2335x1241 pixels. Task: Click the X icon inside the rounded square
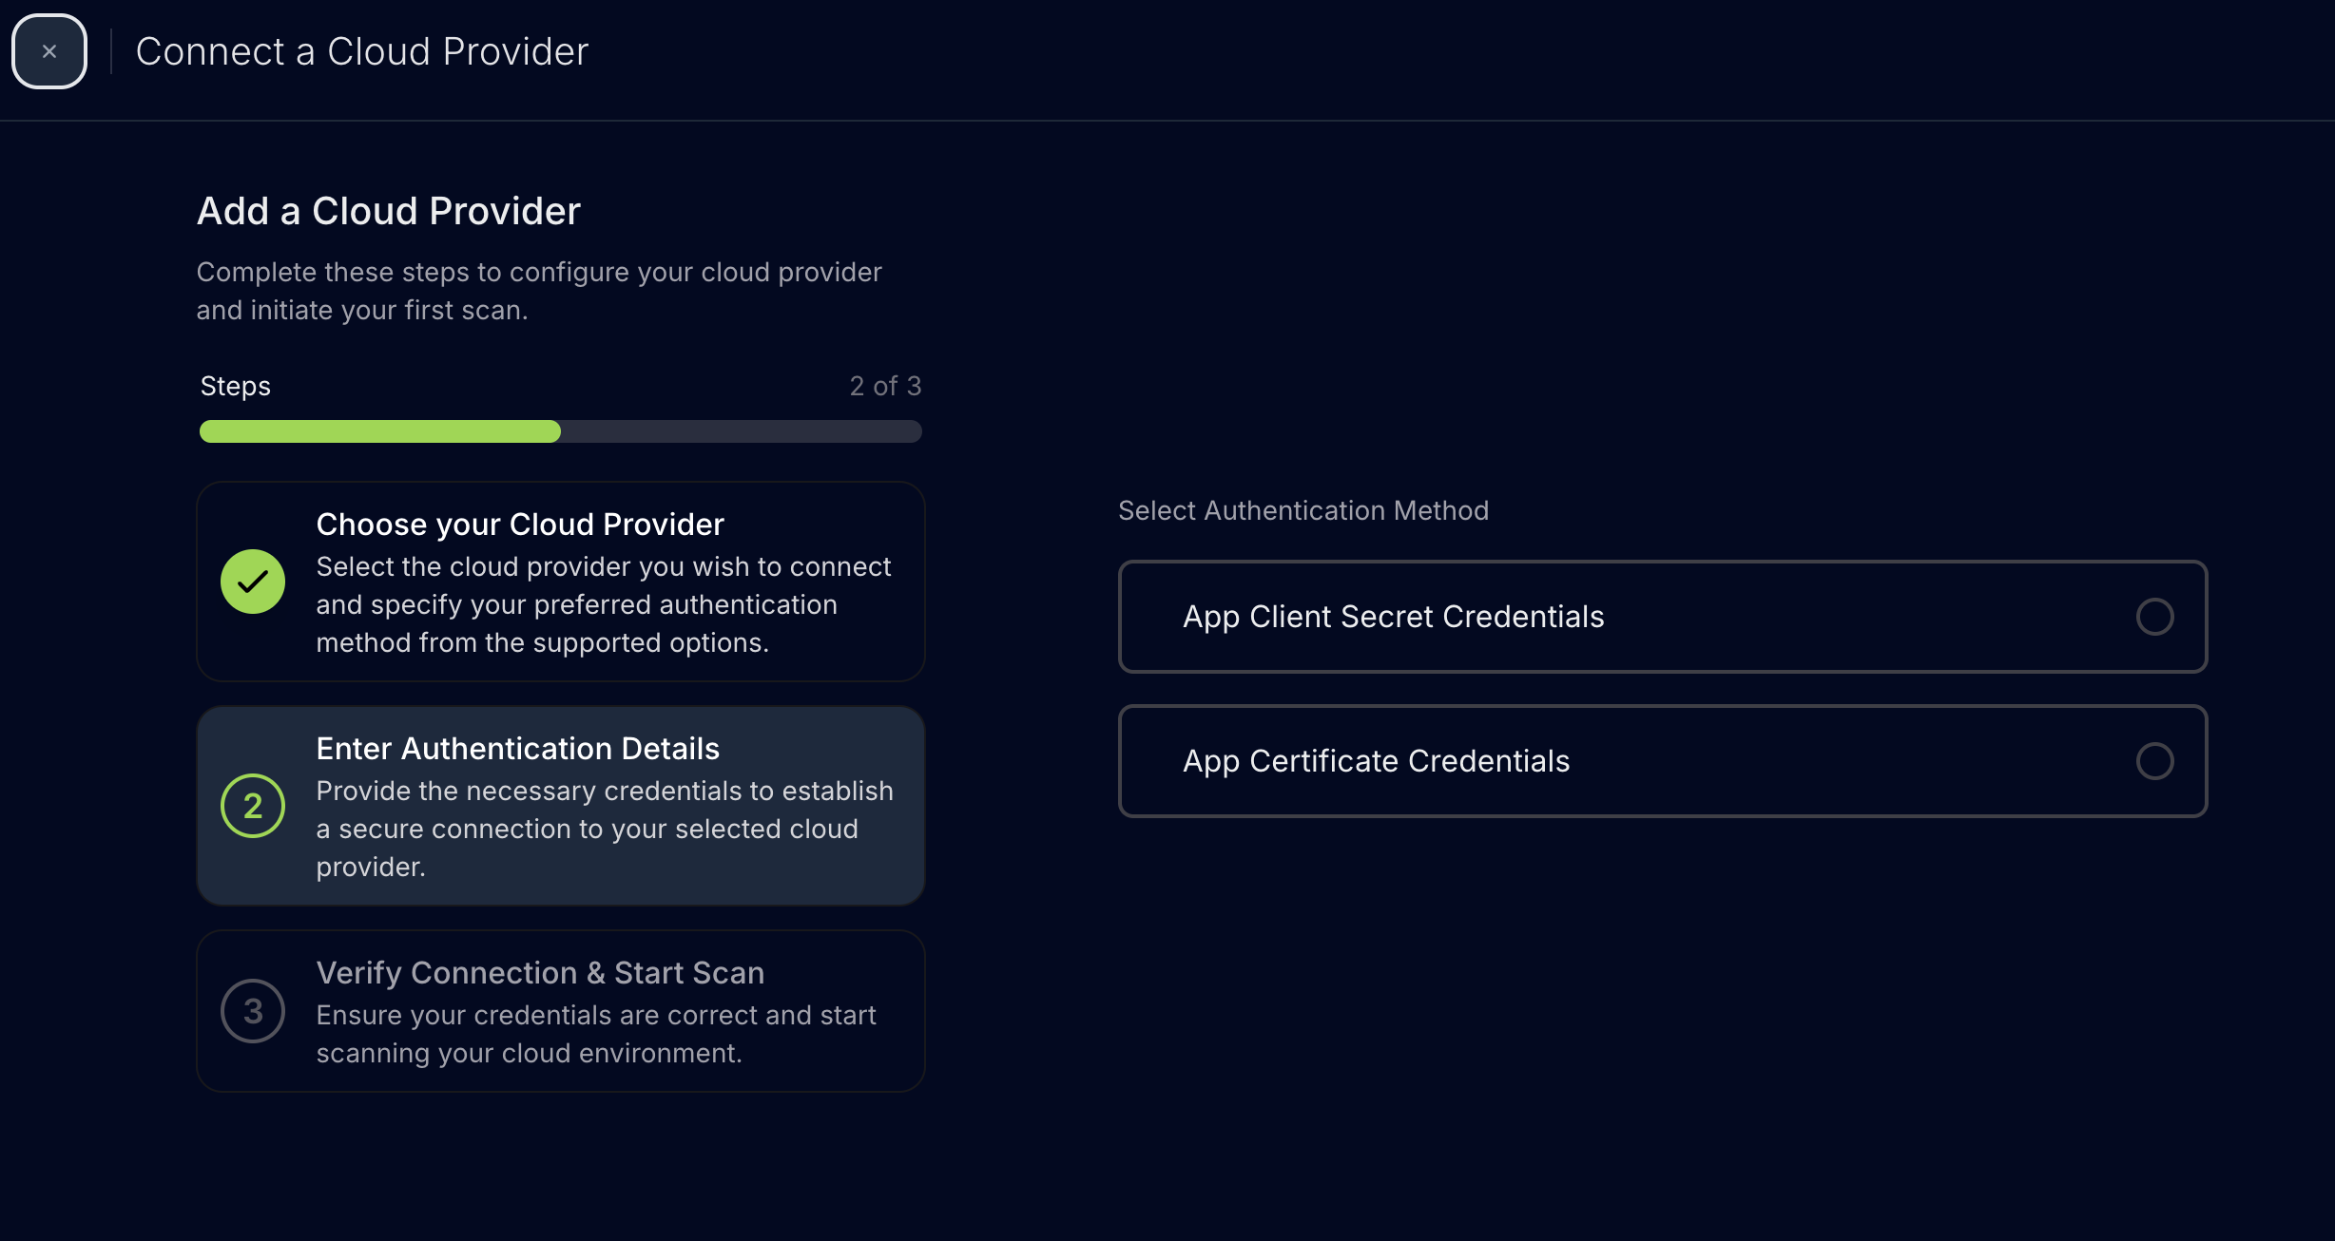click(48, 50)
